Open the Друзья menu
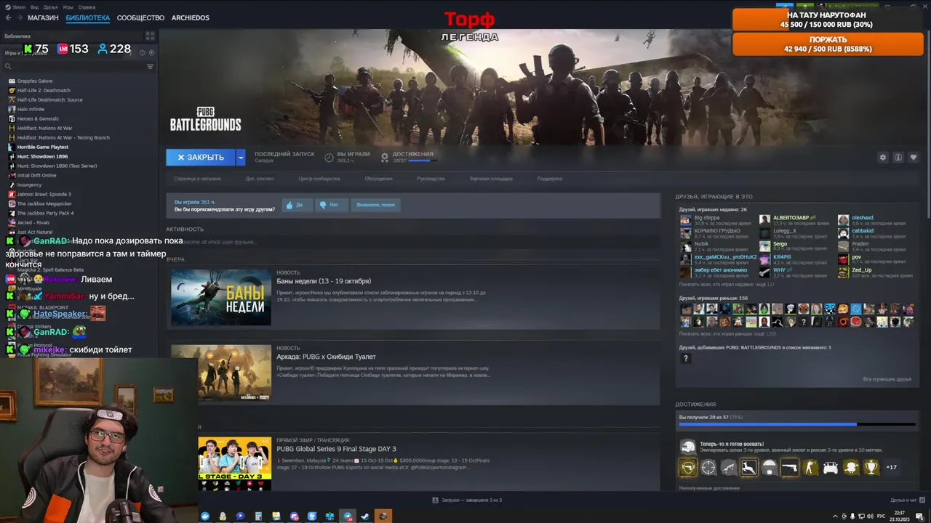This screenshot has width=931, height=523. tap(50, 7)
